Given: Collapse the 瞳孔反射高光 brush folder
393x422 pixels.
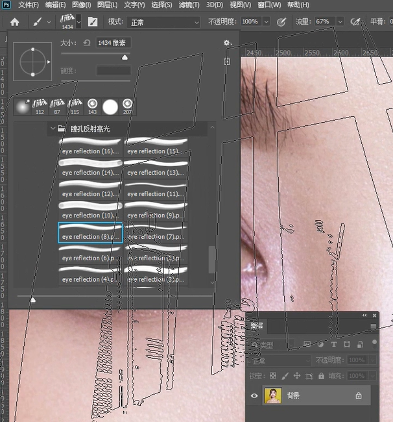Looking at the screenshot, I should click(53, 129).
